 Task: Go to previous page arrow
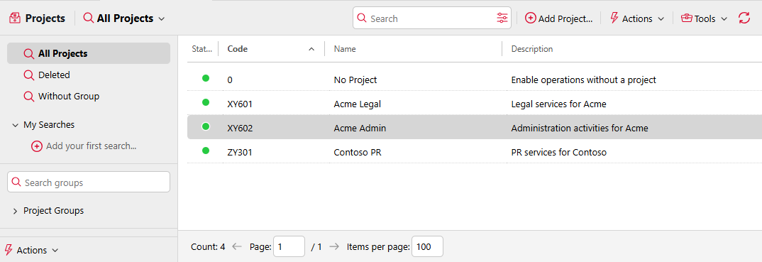click(x=237, y=246)
